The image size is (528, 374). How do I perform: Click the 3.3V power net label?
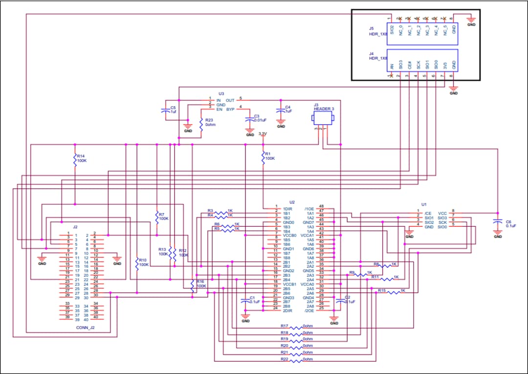pos(263,133)
